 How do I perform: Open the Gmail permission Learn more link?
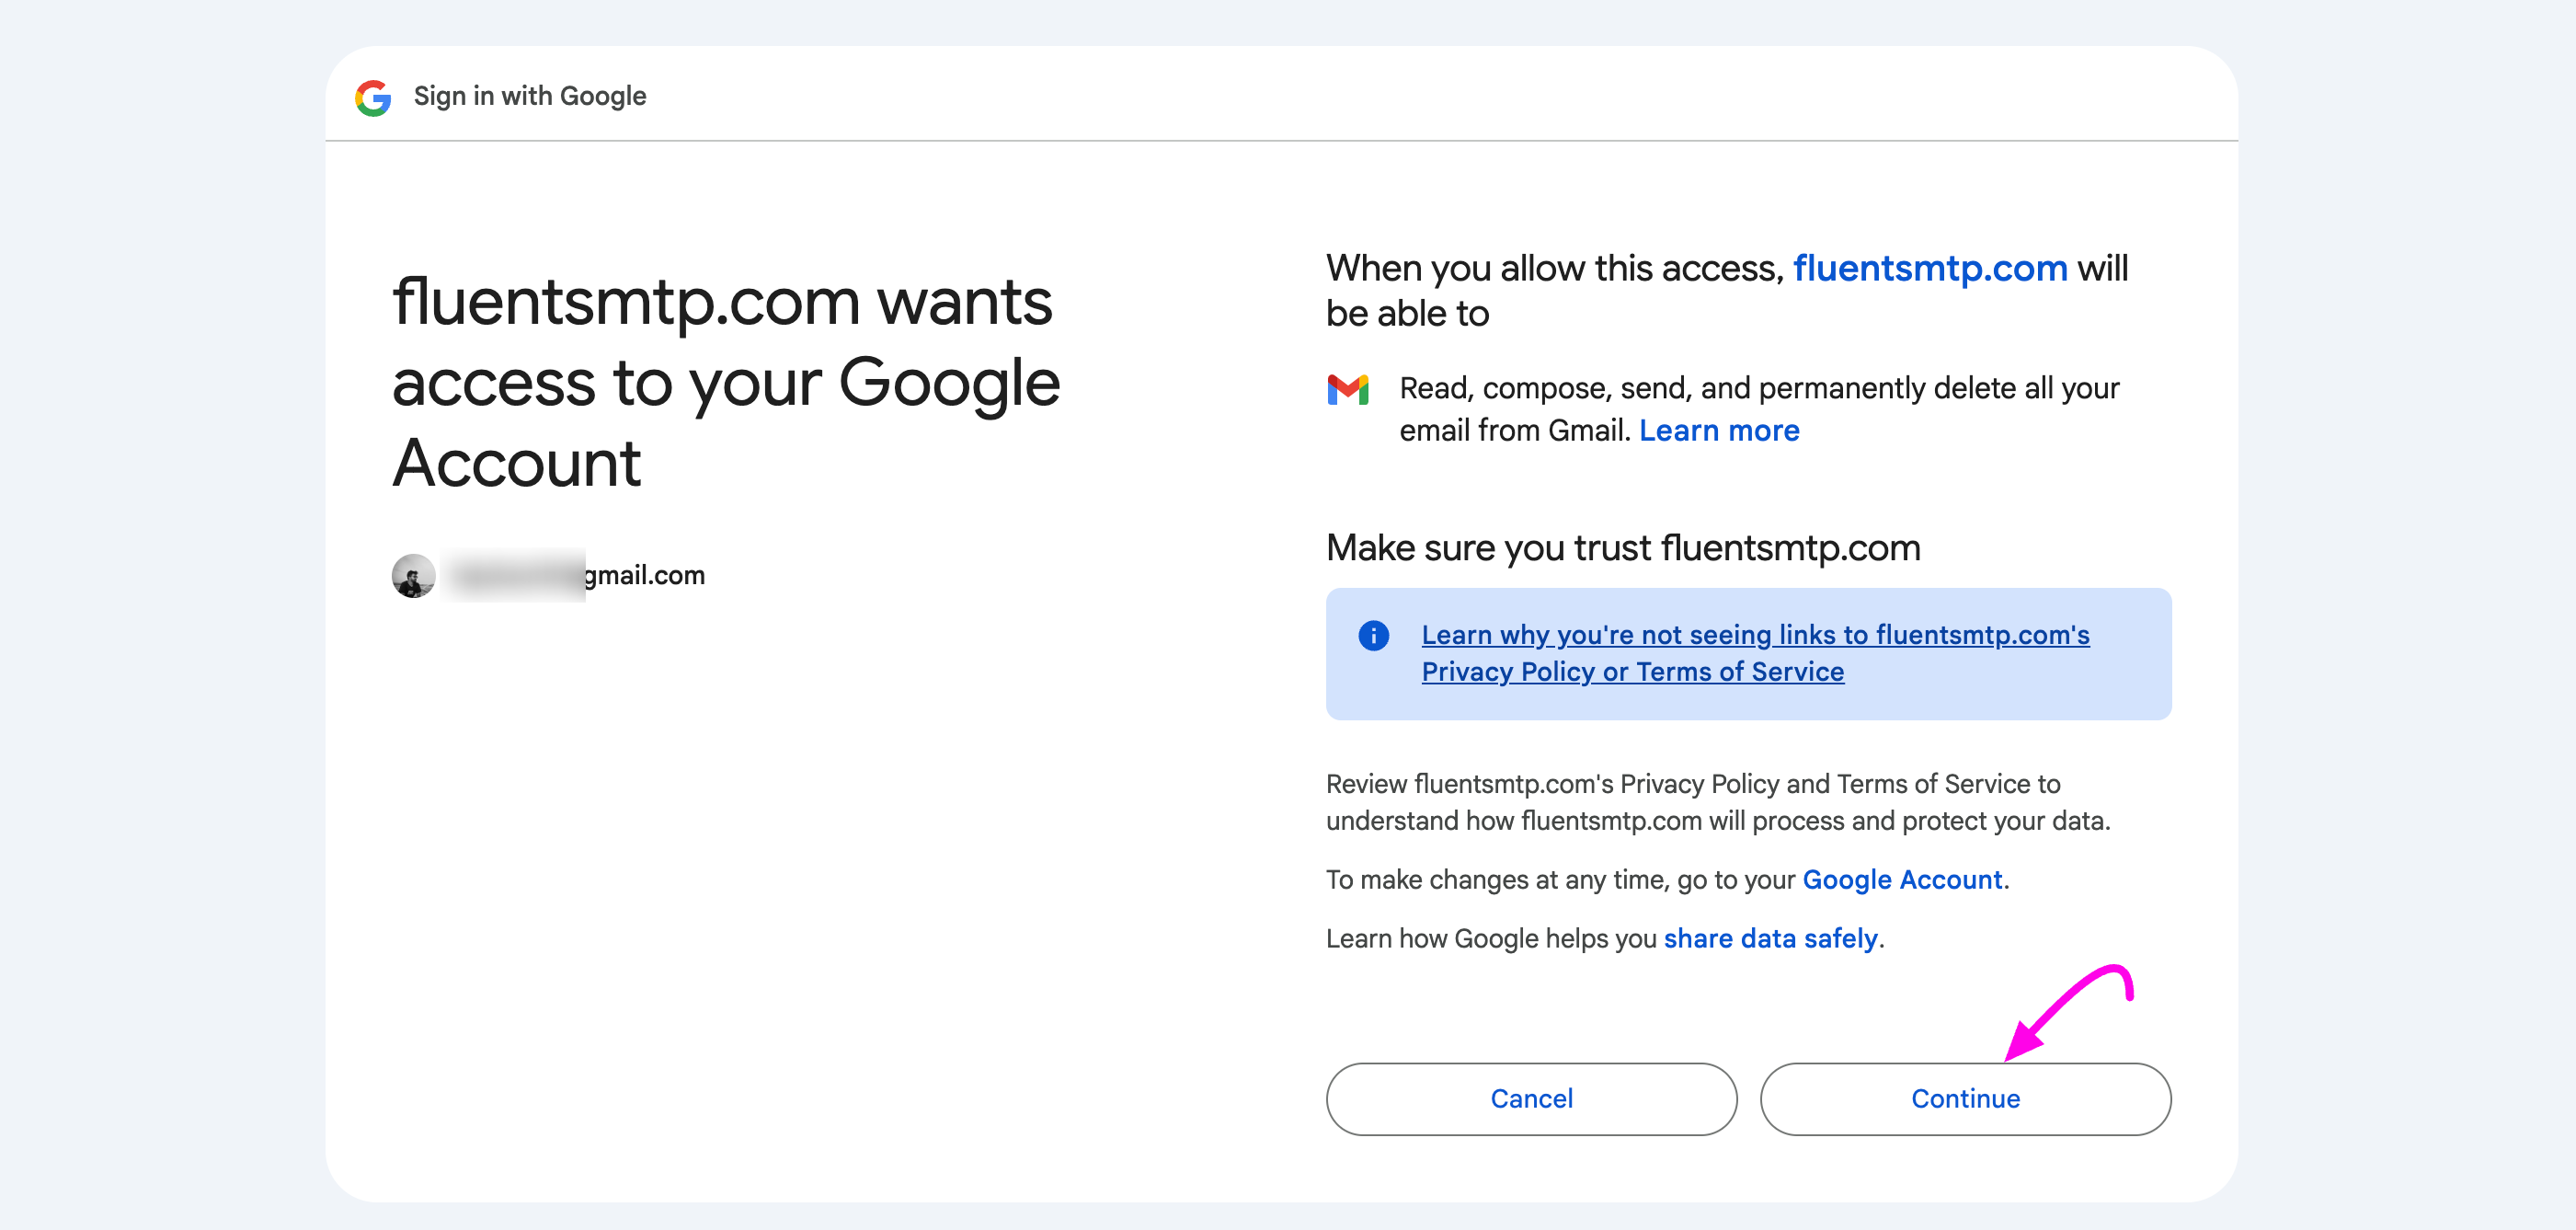click(1719, 430)
